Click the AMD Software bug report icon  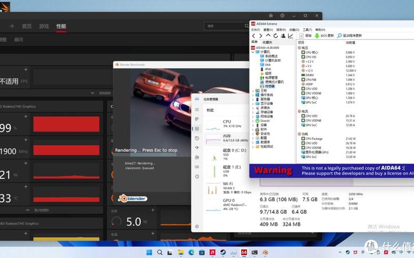pyautogui.click(x=271, y=15)
